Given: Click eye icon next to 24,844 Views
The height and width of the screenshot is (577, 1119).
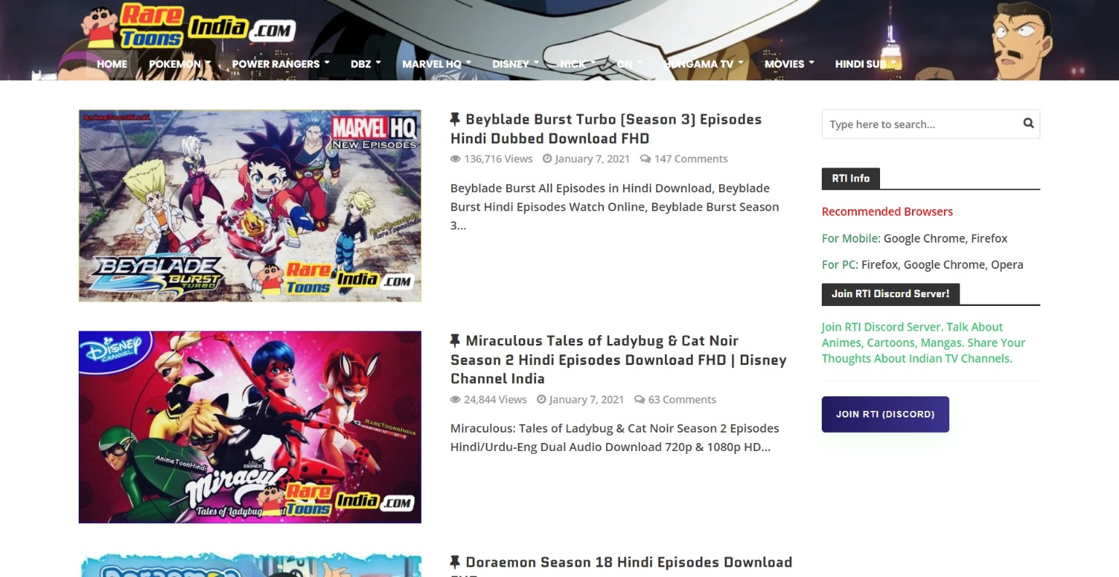Looking at the screenshot, I should (455, 399).
